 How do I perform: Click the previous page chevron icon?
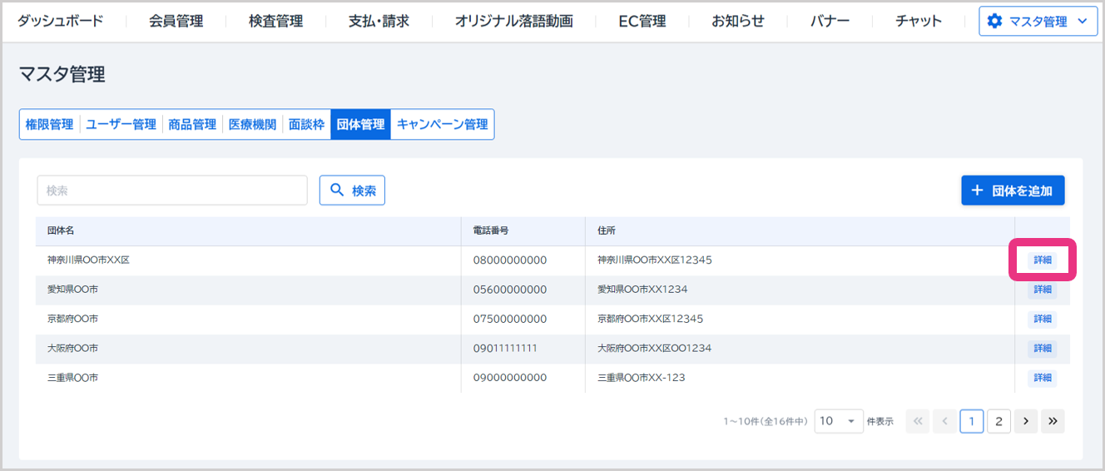coord(944,421)
